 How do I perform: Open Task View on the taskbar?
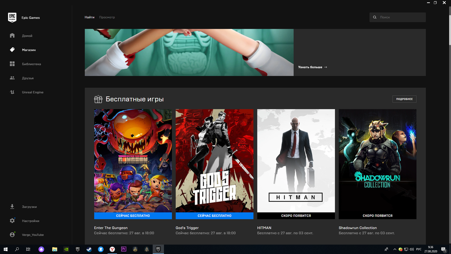pyautogui.click(x=28, y=249)
